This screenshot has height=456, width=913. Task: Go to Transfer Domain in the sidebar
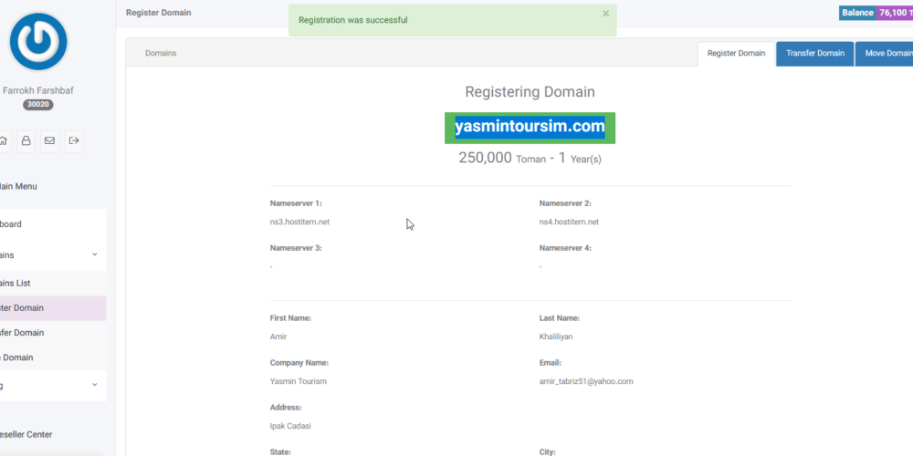(x=23, y=333)
